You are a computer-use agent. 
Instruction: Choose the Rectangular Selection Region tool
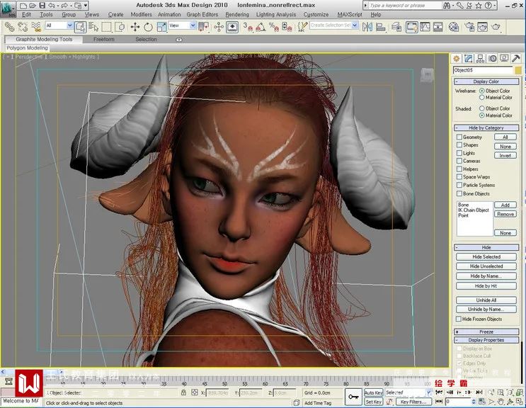tap(106, 27)
